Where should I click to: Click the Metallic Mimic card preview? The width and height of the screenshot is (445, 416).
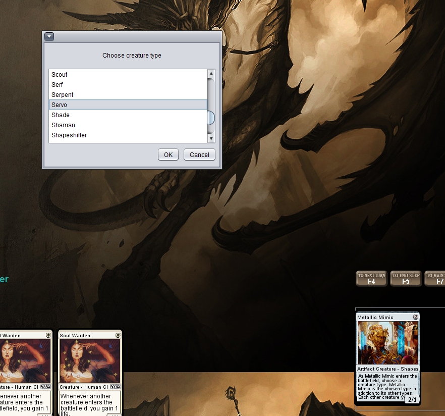[x=387, y=358]
